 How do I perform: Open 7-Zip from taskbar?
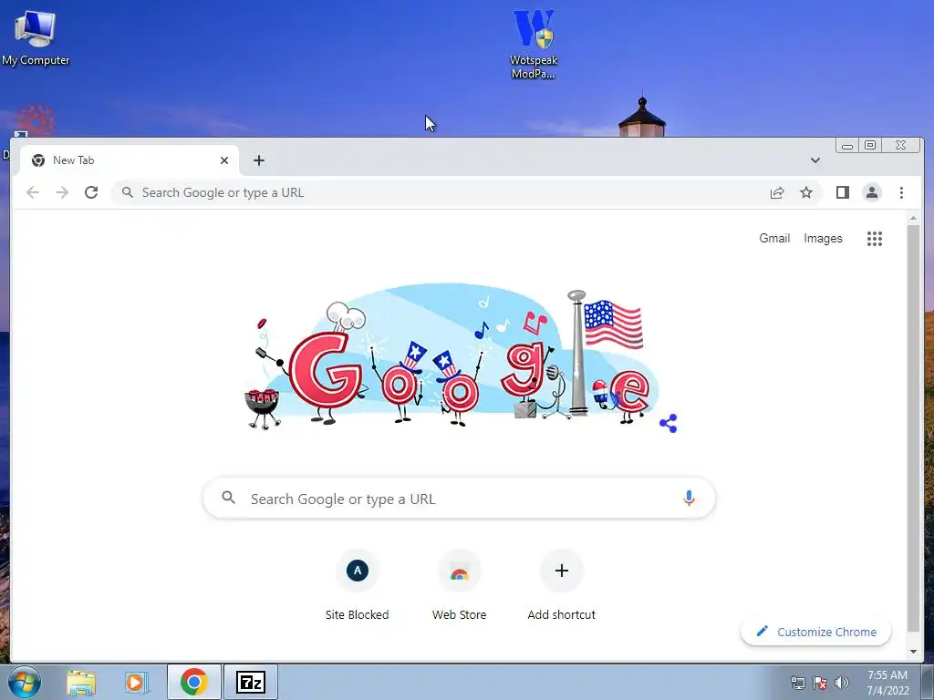point(250,682)
